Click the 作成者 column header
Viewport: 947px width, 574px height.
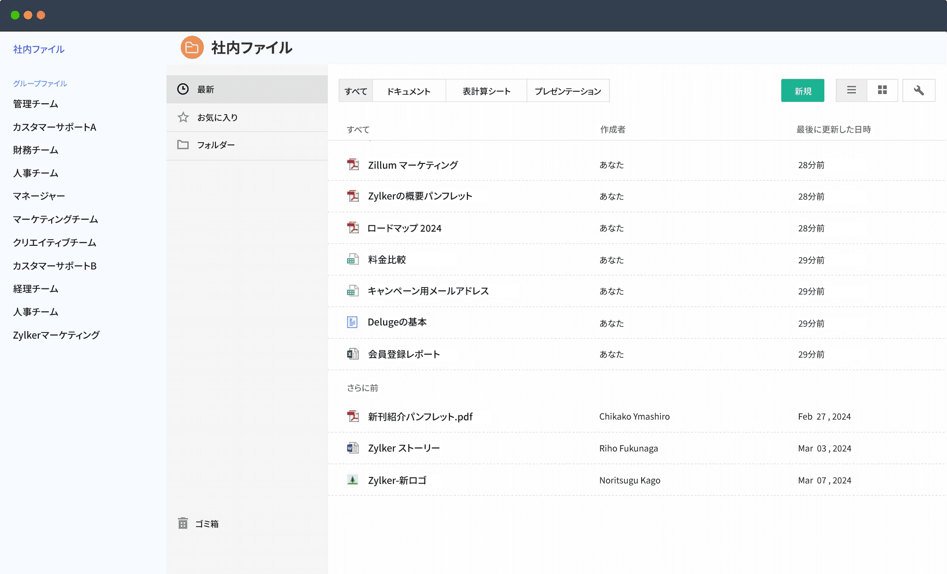tap(613, 129)
